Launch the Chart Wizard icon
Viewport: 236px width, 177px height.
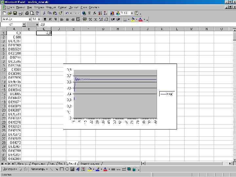(112, 13)
